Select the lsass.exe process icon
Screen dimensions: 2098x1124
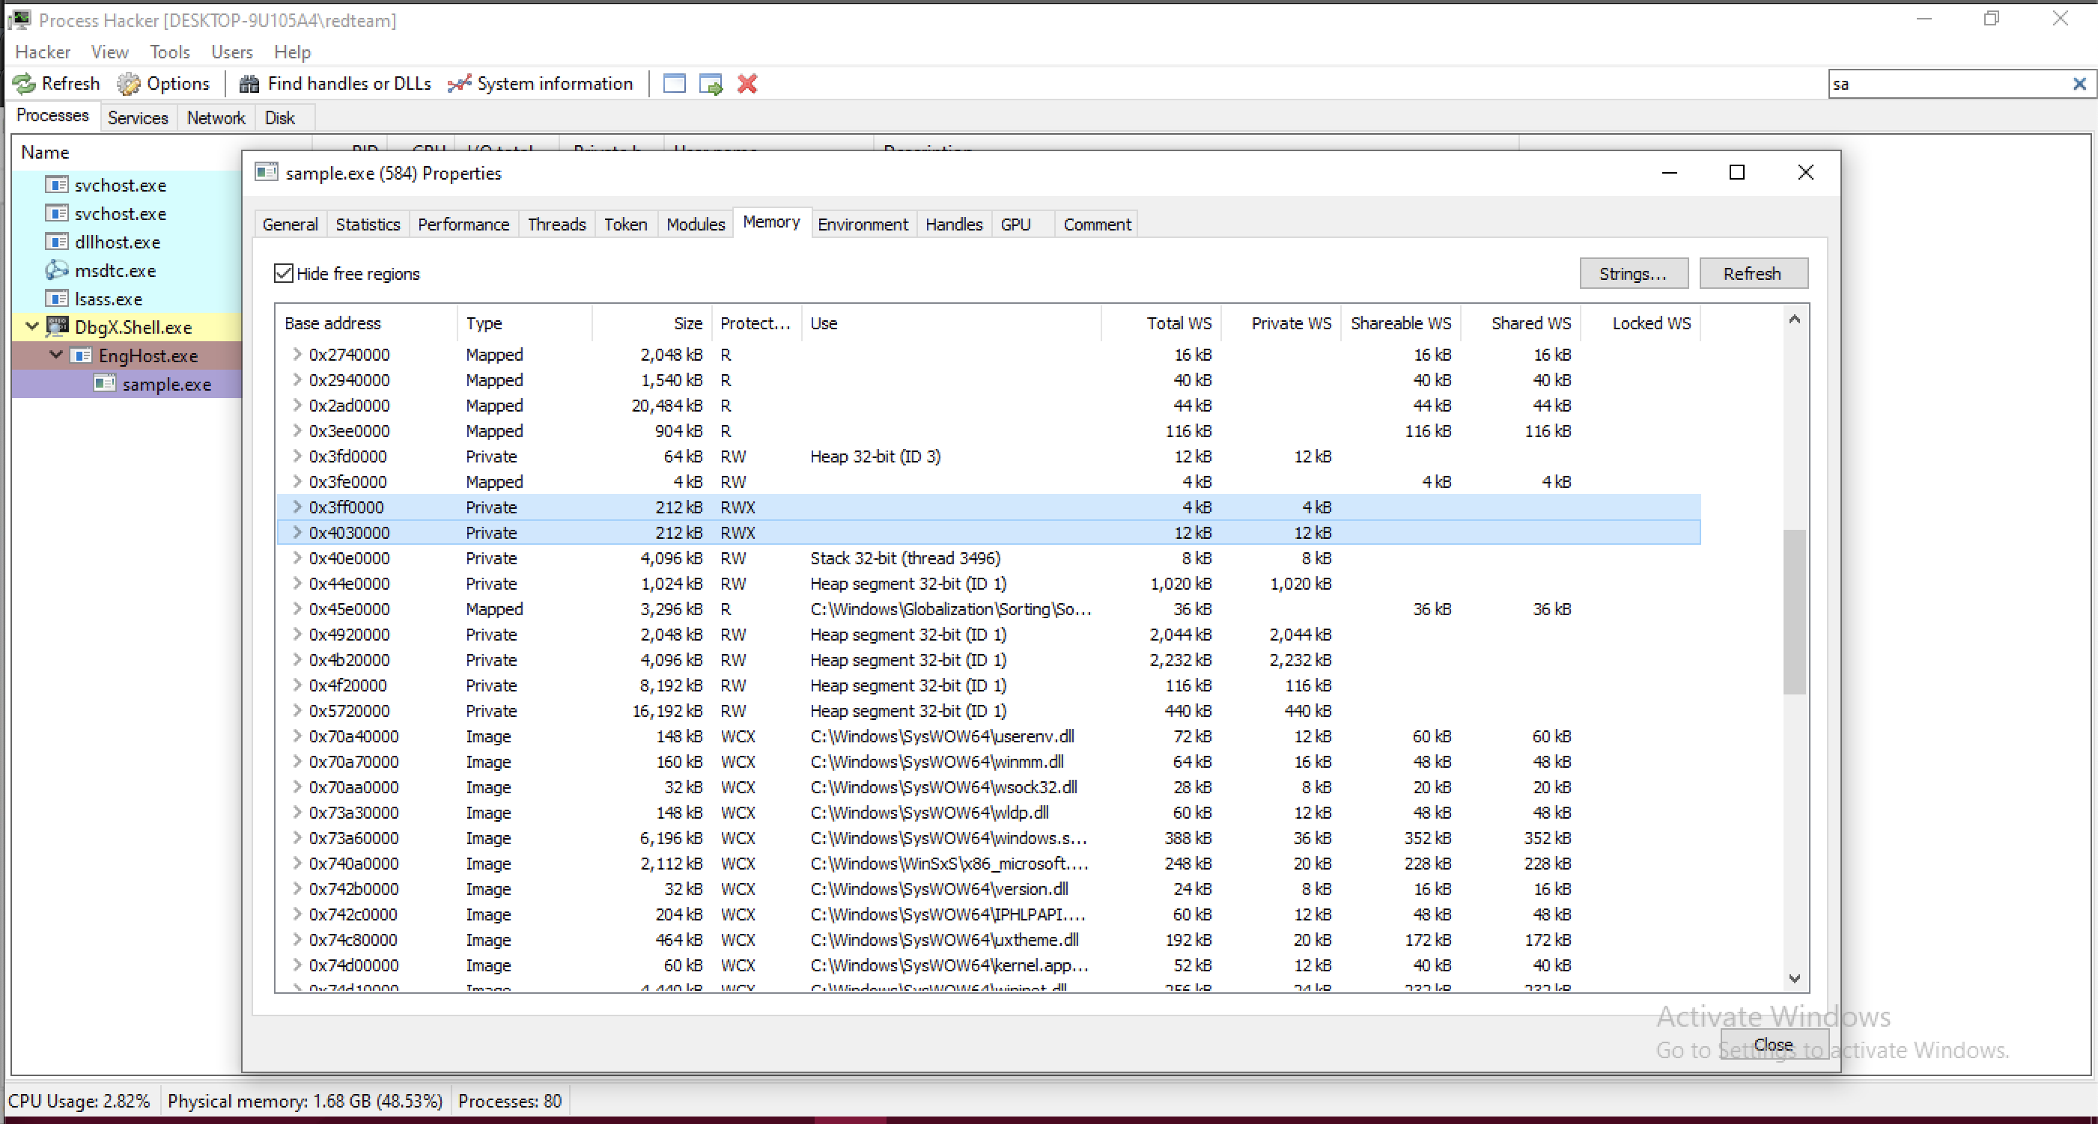click(56, 299)
